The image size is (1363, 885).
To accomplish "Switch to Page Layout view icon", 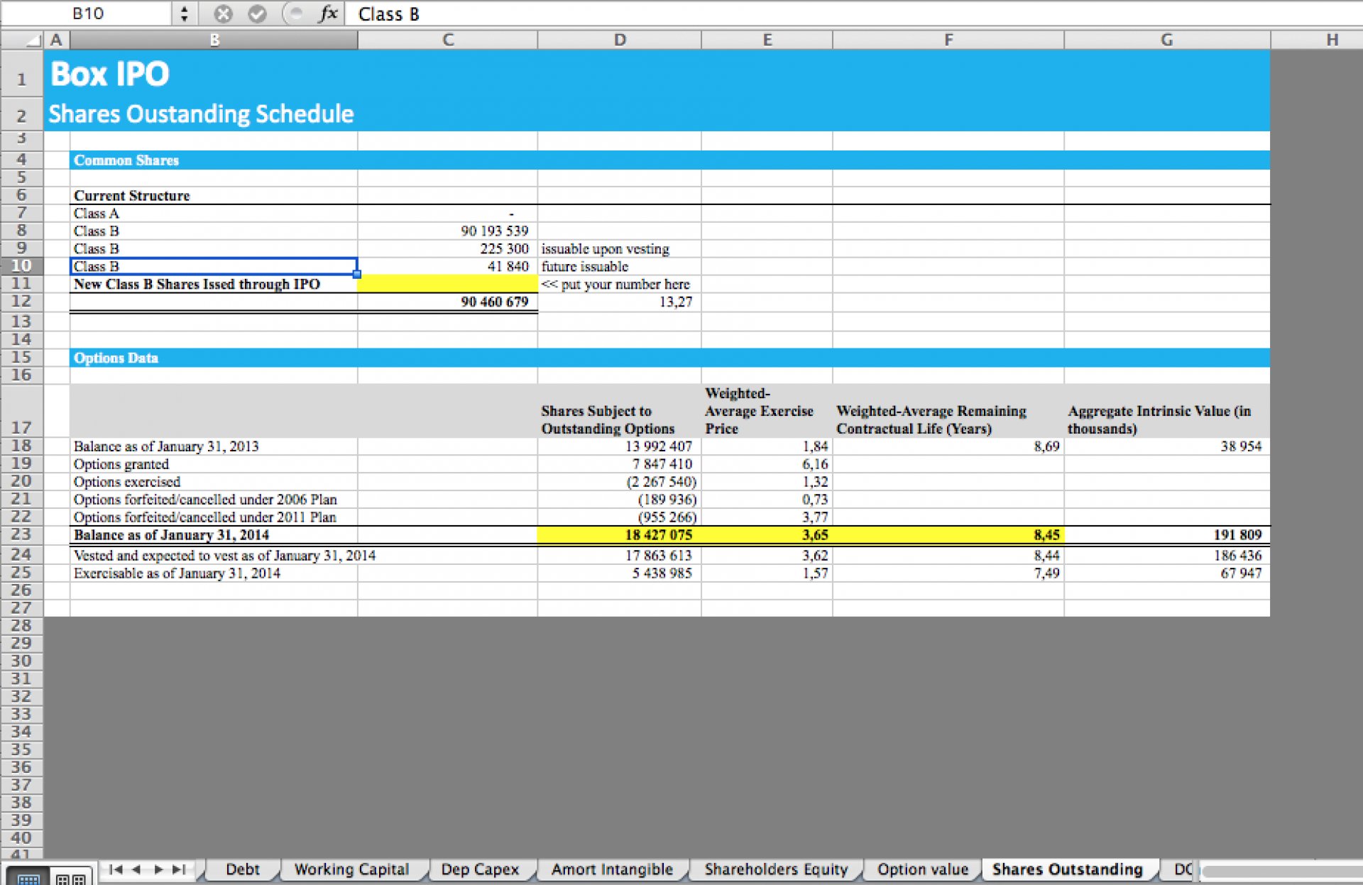I will pyautogui.click(x=70, y=878).
